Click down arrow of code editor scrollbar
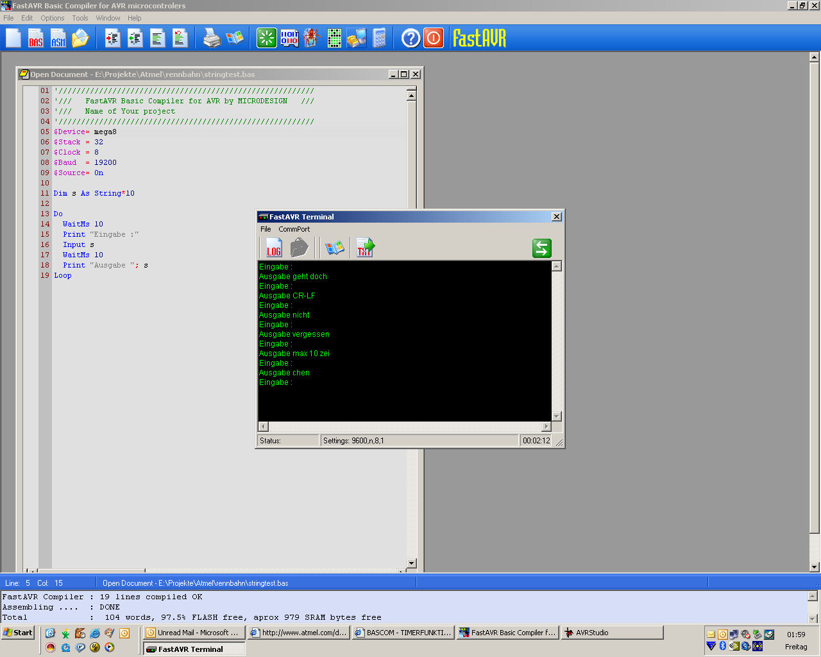 [x=412, y=563]
